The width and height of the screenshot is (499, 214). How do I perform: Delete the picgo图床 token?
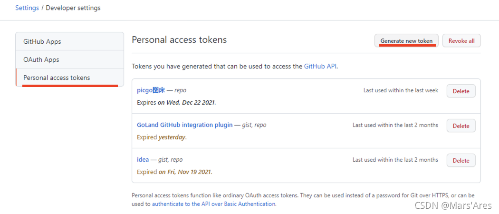click(x=461, y=91)
